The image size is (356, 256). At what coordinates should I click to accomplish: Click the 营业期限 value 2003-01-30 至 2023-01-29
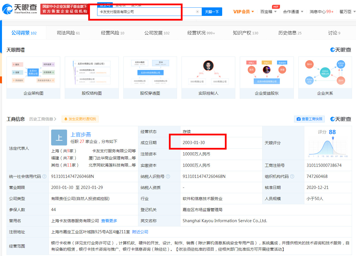(x=77, y=188)
